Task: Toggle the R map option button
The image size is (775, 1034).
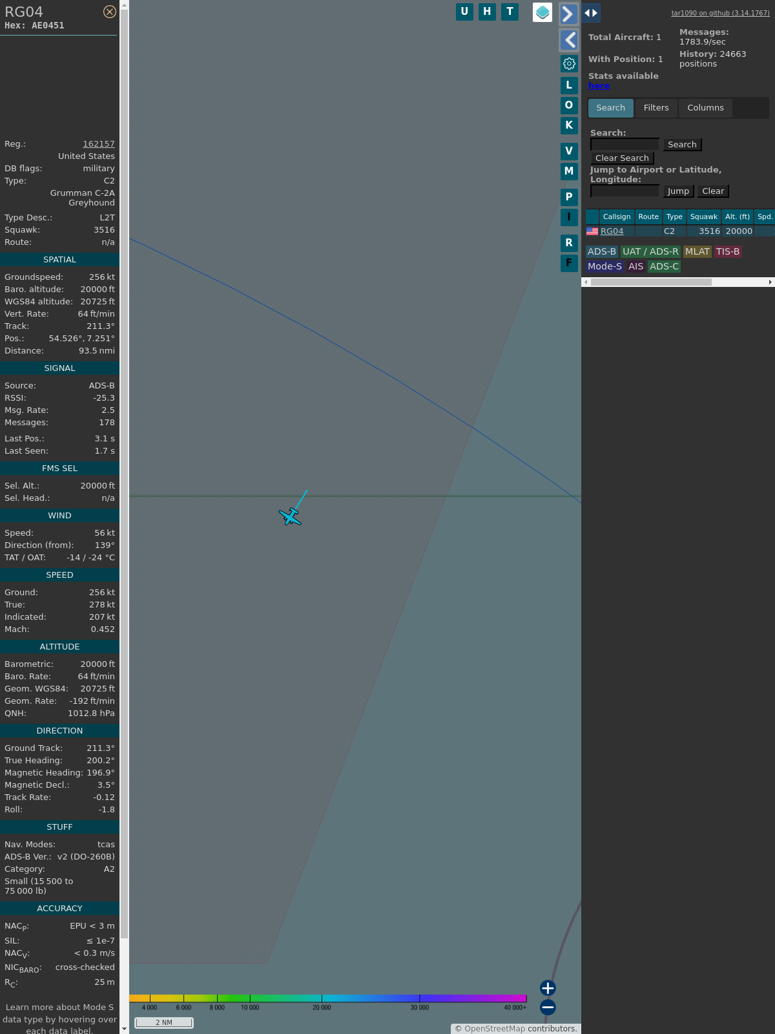Action: click(569, 243)
